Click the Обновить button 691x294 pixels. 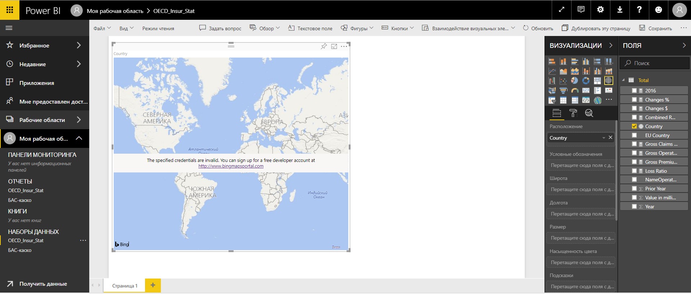click(x=538, y=28)
